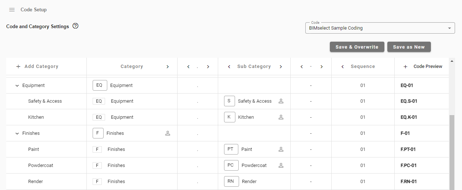Open the hamburger navigation menu
462x190 pixels.
pyautogui.click(x=12, y=10)
